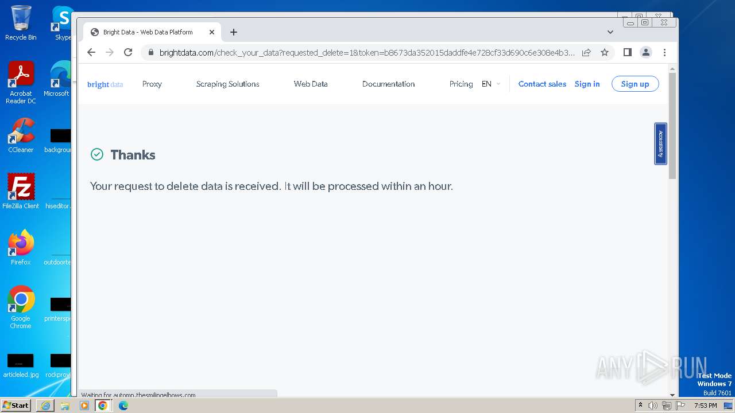The image size is (735, 413).
Task: Share this page via the share icon
Action: click(586, 52)
